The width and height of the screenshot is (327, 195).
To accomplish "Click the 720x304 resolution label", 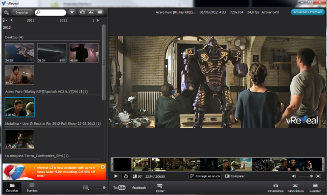I will (237, 12).
